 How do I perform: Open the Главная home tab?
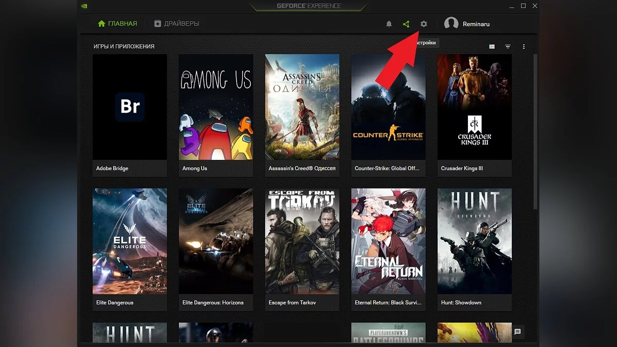click(118, 24)
